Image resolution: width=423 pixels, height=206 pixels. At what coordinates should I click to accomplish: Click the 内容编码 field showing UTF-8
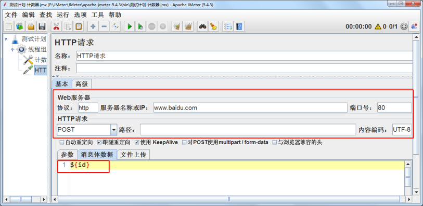pyautogui.click(x=402, y=130)
